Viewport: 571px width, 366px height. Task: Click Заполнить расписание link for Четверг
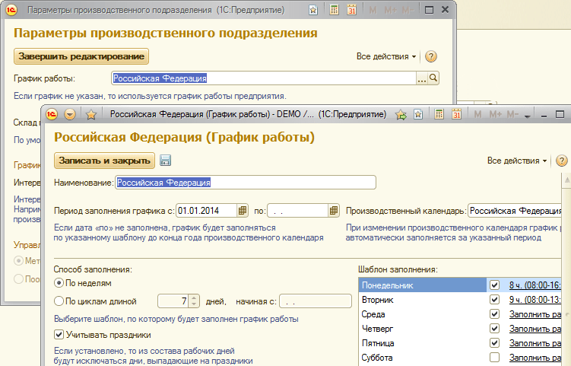pyautogui.click(x=535, y=329)
